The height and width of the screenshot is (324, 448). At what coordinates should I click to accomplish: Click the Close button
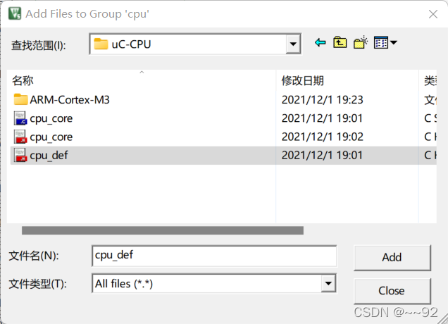(x=392, y=291)
